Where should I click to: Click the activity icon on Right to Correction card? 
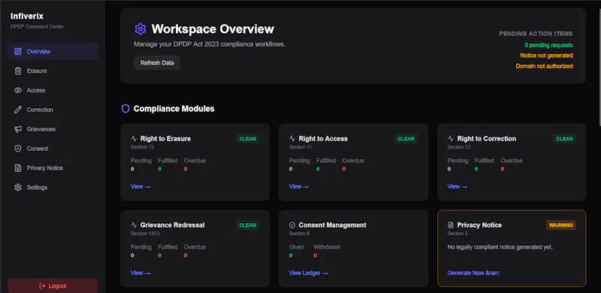click(x=451, y=139)
